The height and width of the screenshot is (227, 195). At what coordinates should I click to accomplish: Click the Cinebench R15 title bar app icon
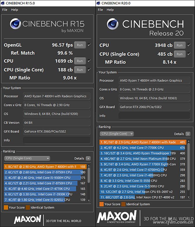tap(3, 3)
